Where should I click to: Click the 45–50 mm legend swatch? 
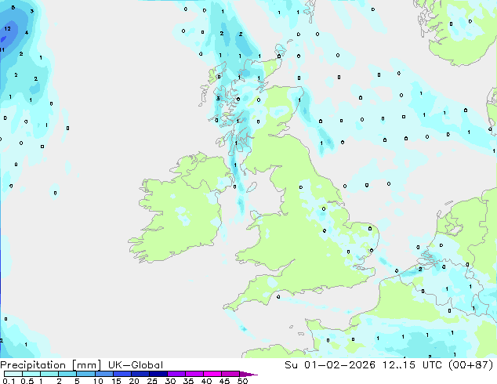230,374
